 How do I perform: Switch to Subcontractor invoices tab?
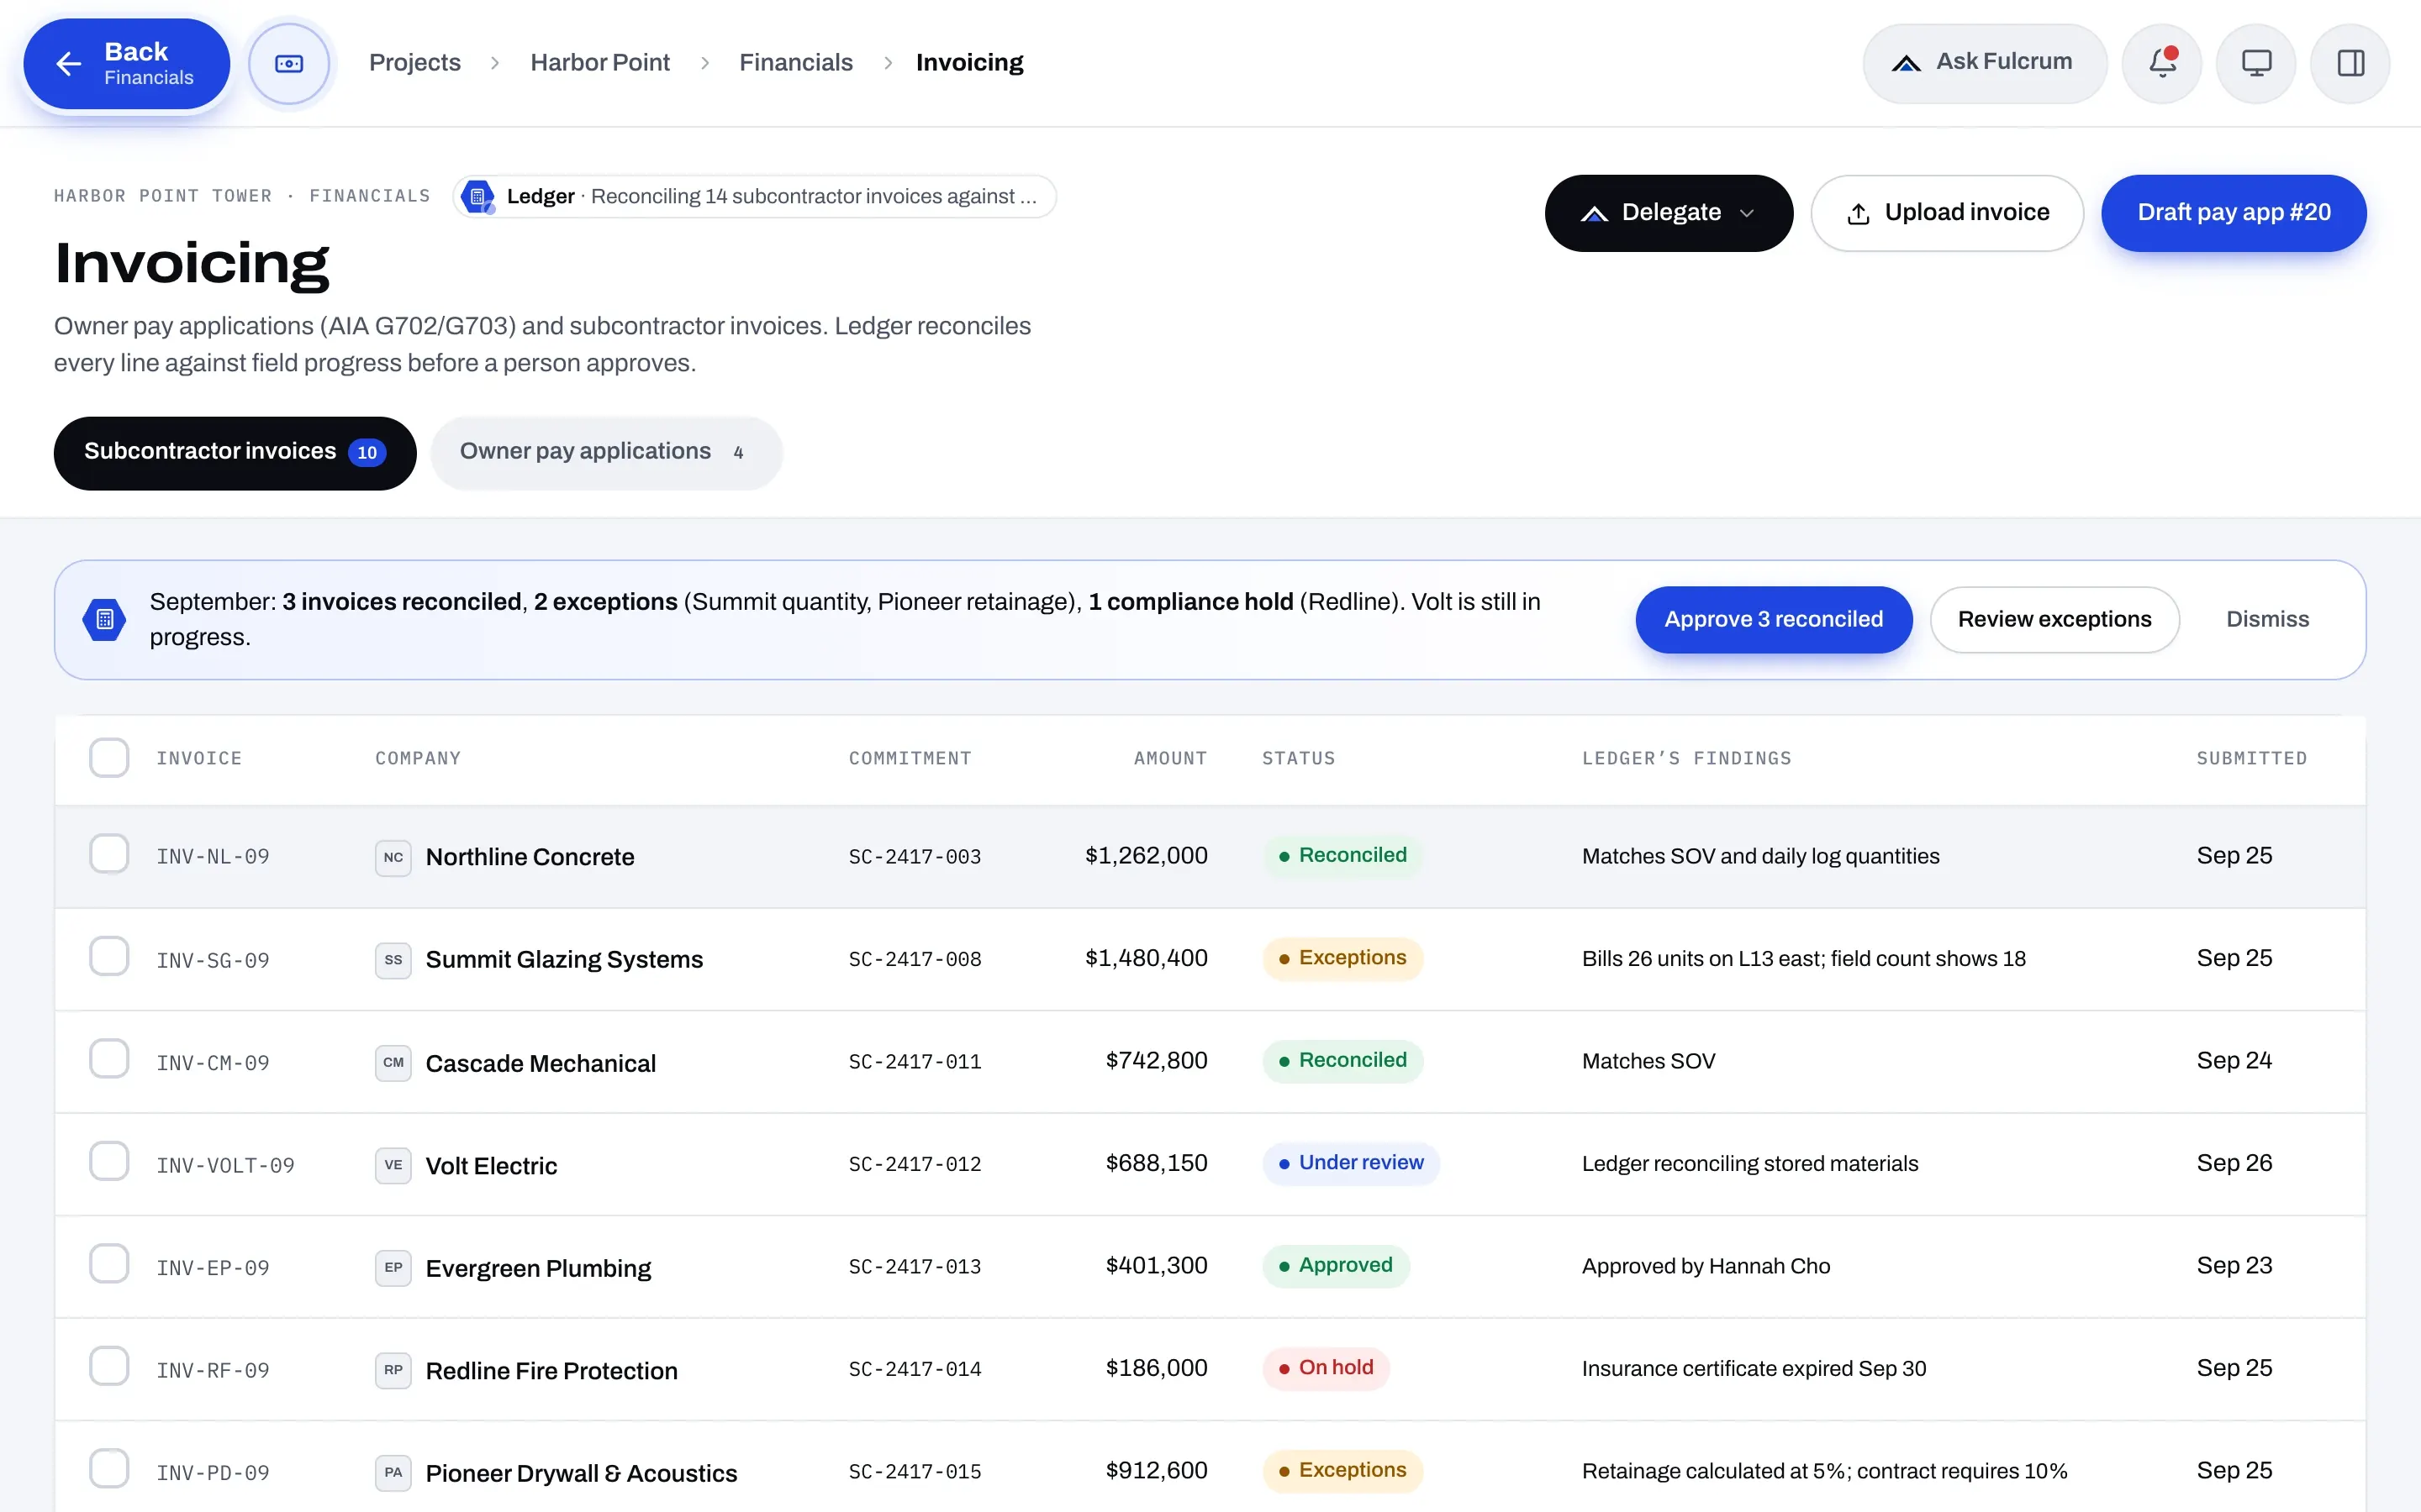(234, 452)
